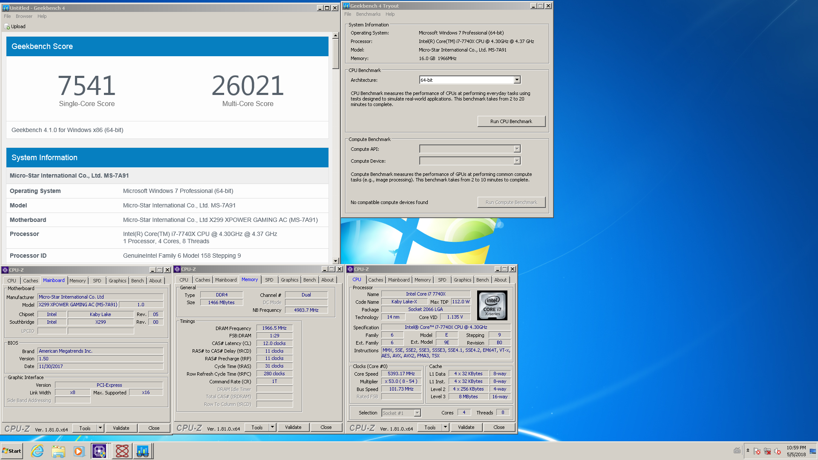
Task: Switch to SPD tab in Memory CPU-Z window
Action: click(269, 280)
